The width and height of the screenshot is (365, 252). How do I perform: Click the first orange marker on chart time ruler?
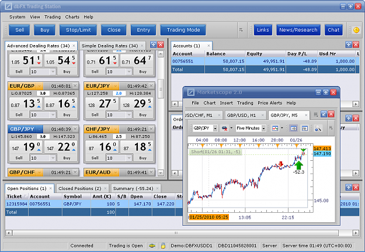click(202, 146)
